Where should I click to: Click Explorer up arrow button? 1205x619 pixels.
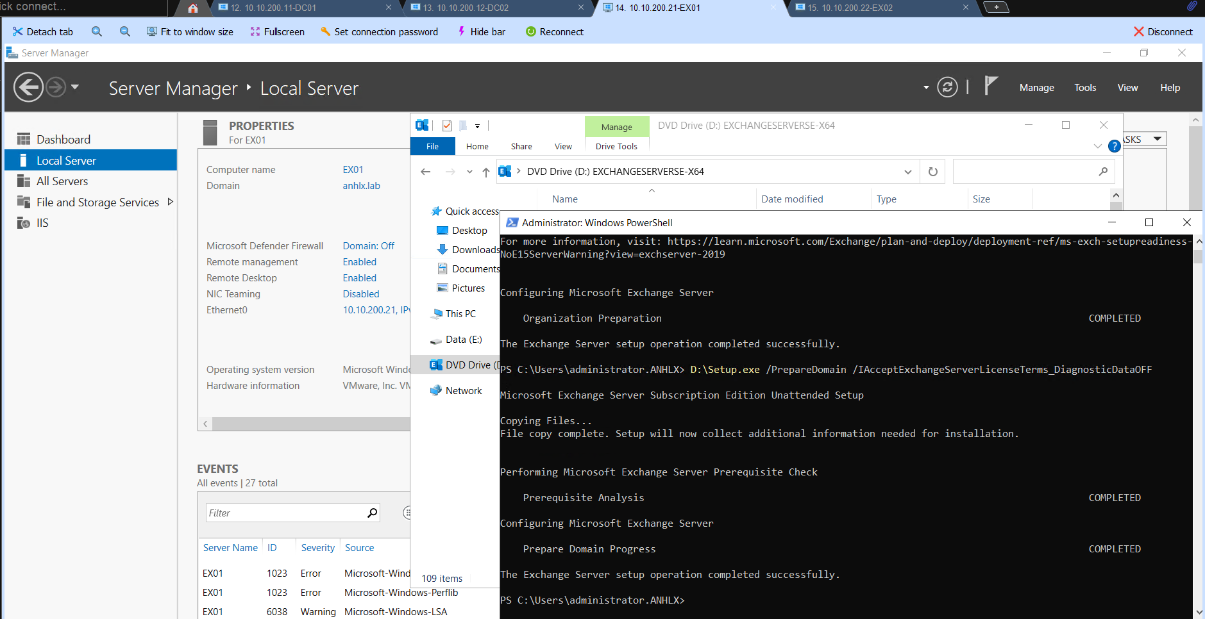485,172
